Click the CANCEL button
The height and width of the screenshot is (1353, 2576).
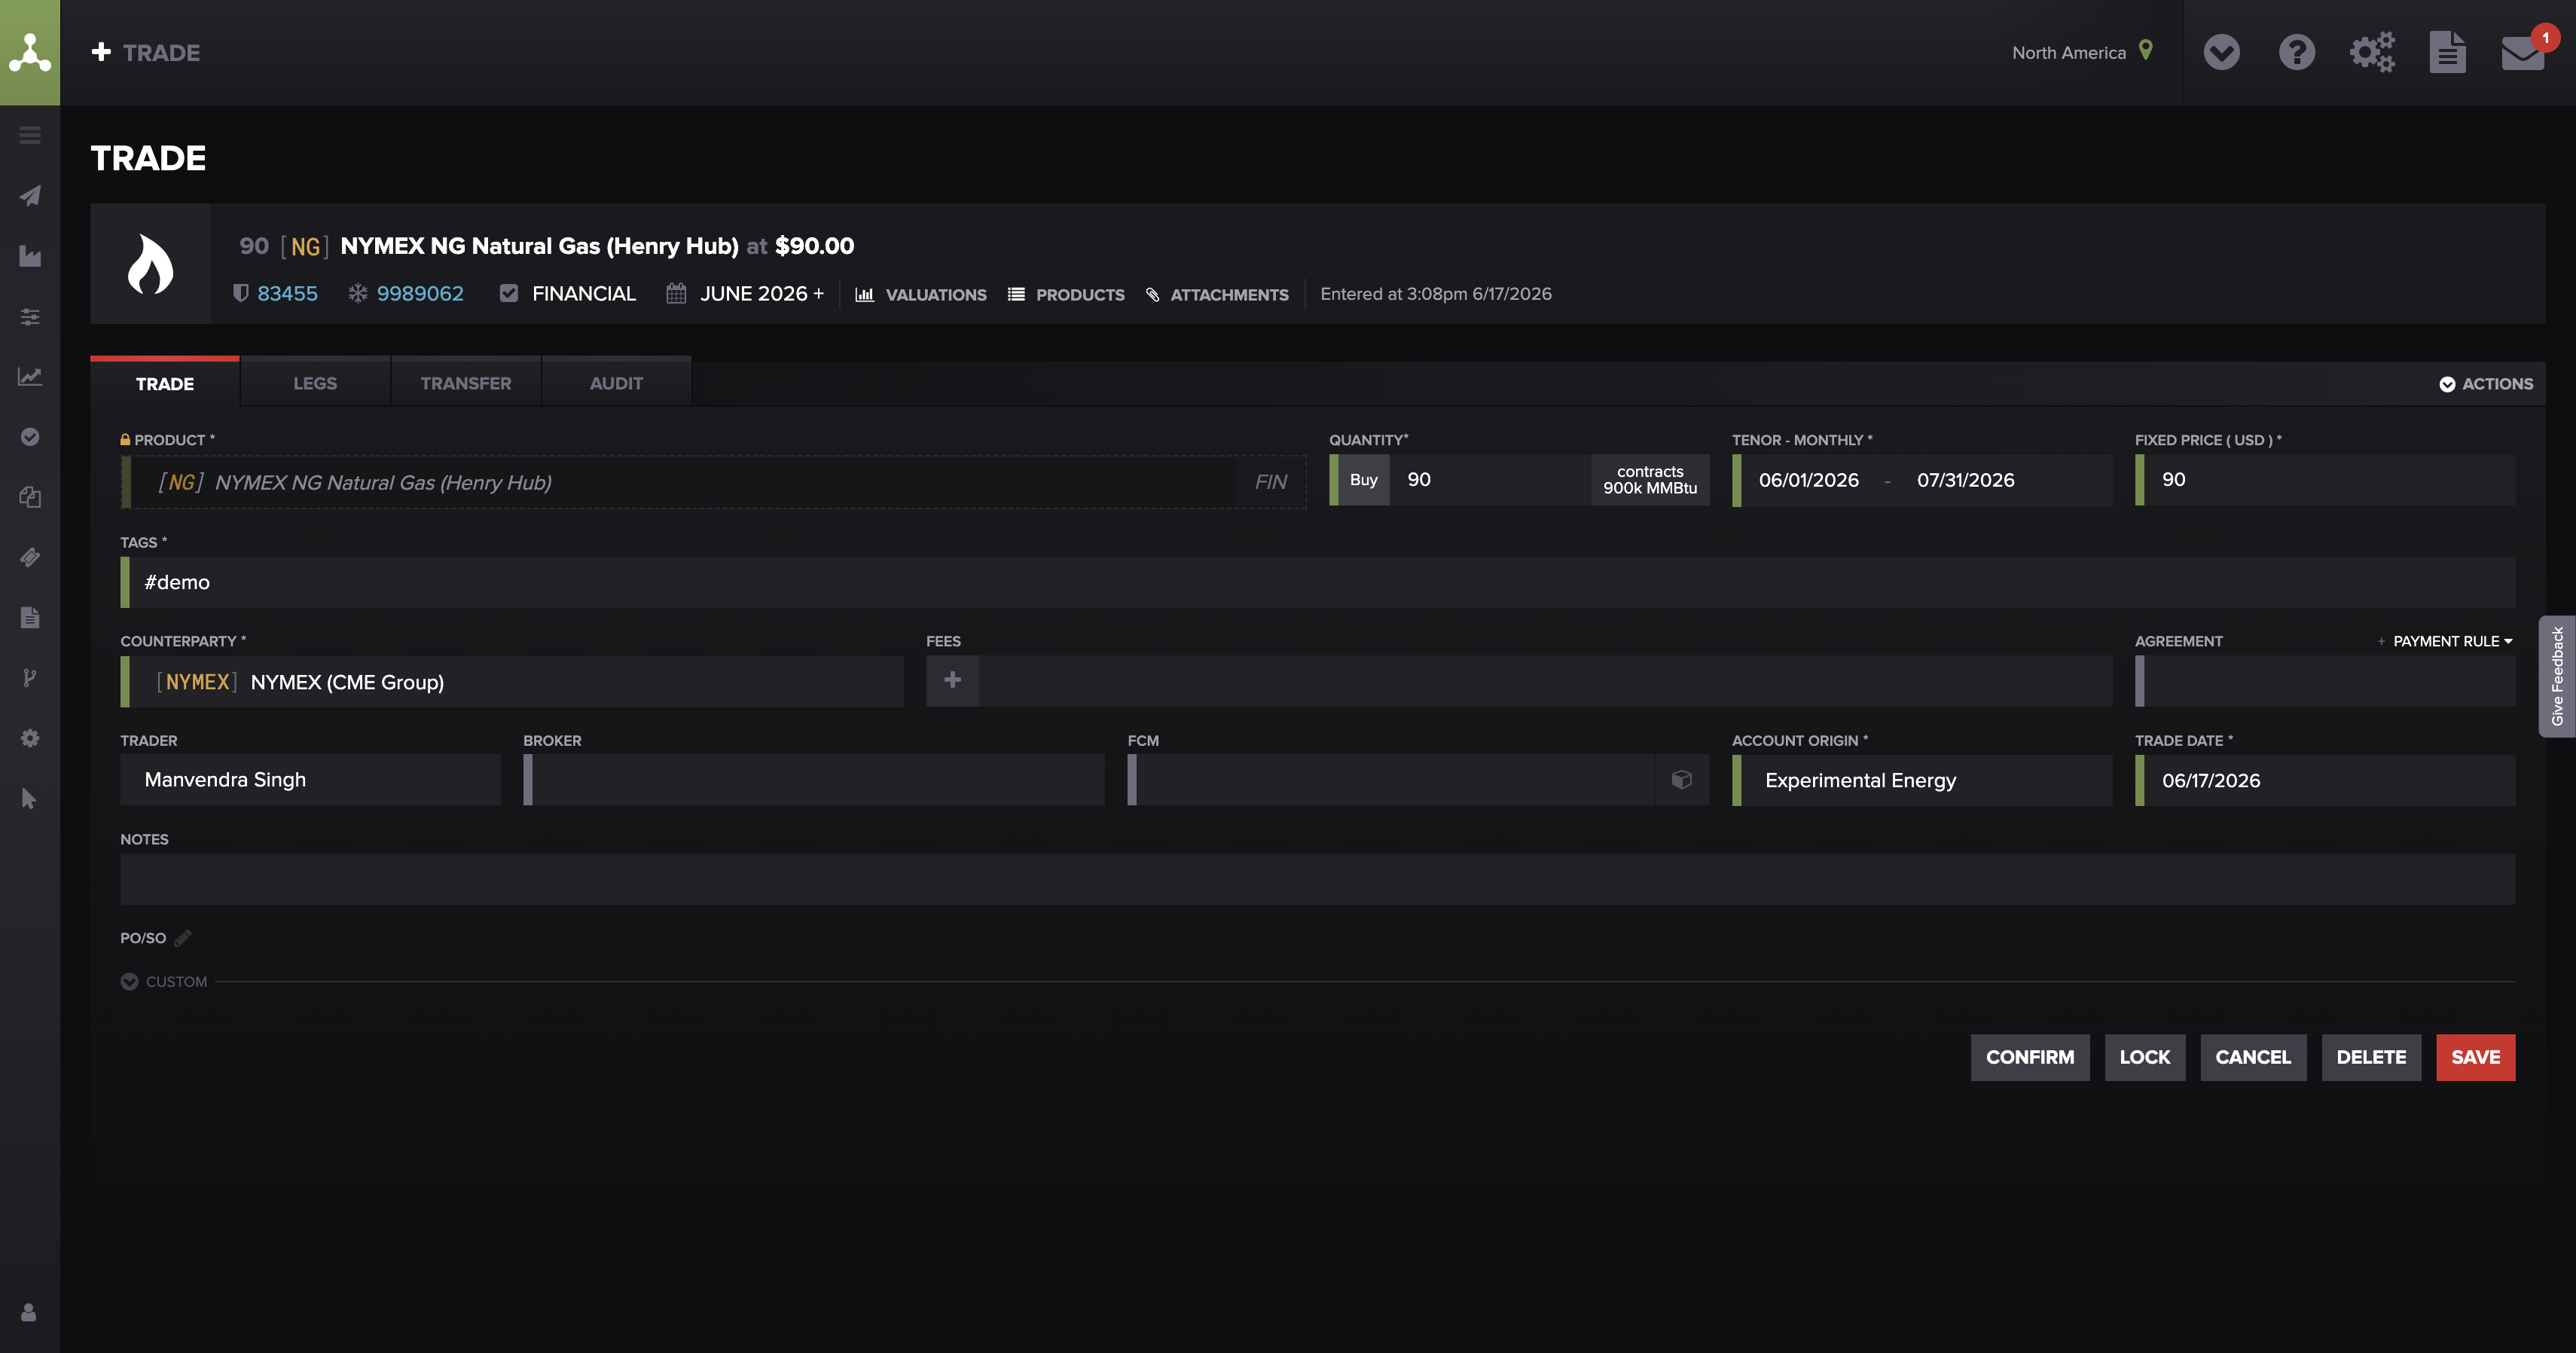pos(2253,1057)
